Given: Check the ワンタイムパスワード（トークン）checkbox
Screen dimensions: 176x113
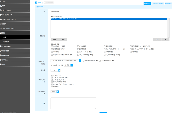Looking at the screenshot, I should pyautogui.click(x=104, y=49).
